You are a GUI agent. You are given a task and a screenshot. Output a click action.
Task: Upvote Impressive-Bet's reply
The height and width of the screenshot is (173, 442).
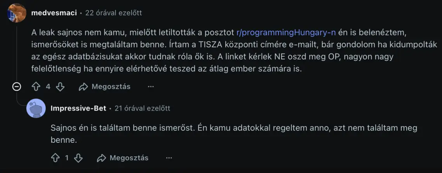pos(55,158)
